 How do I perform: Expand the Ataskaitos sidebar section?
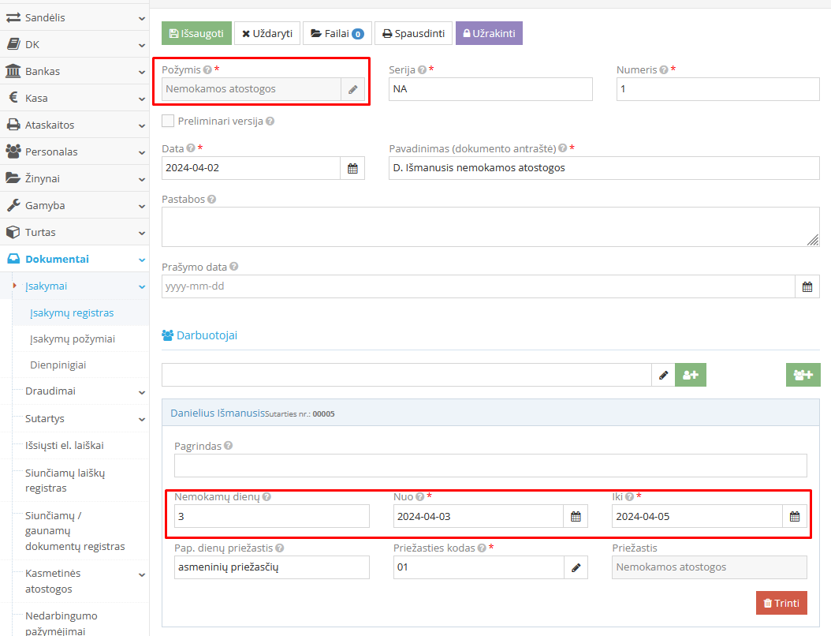click(x=74, y=125)
